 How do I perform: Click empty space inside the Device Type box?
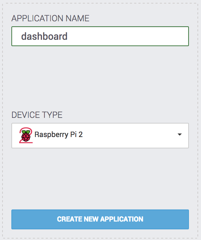coord(129,136)
